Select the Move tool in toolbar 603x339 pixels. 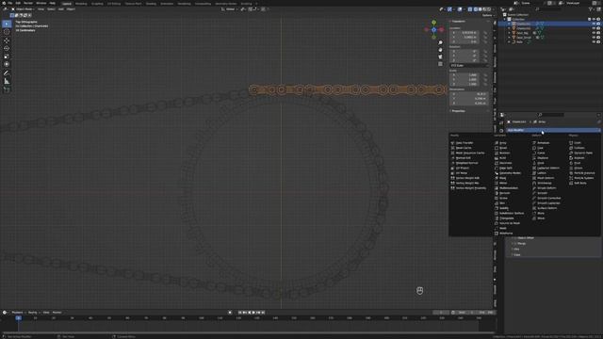(x=7, y=40)
